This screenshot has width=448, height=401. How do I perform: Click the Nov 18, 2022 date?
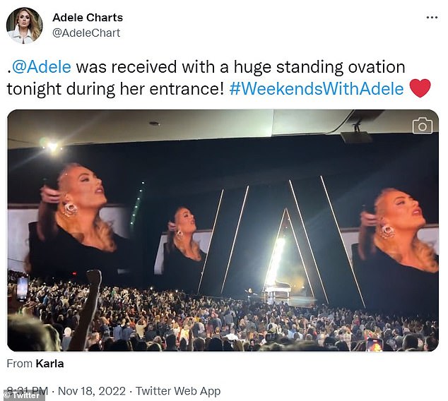(90, 390)
